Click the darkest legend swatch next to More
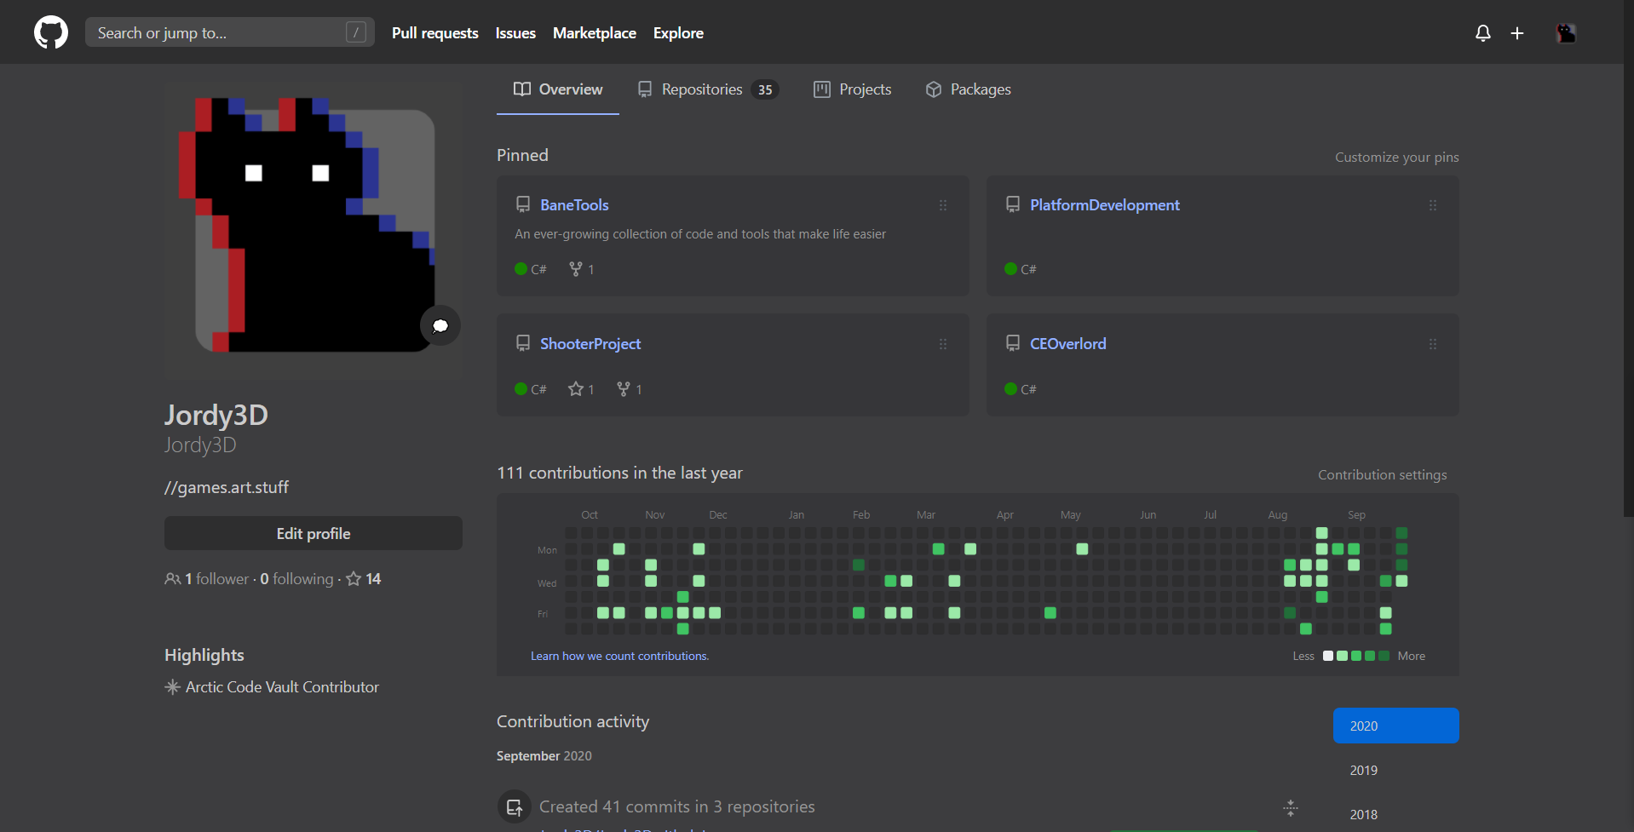The image size is (1634, 832). click(x=1384, y=656)
